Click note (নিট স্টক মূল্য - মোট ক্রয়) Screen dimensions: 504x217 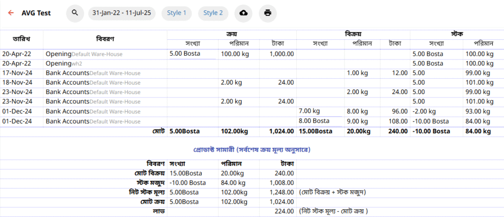tap(333, 212)
